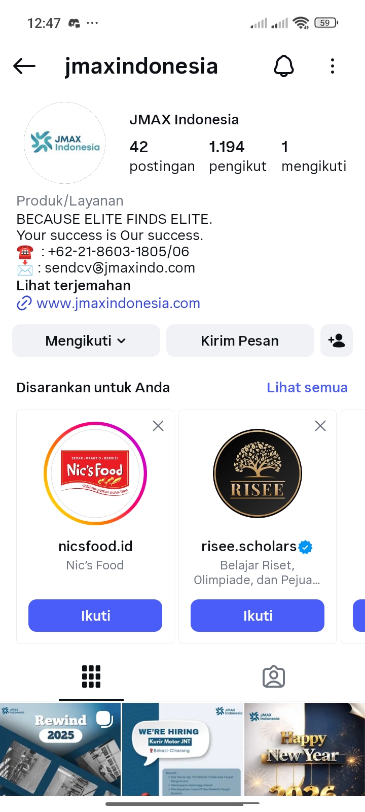Open the Rewind 2025 post thumbnail
This screenshot has height=812, width=365.
pos(60,749)
